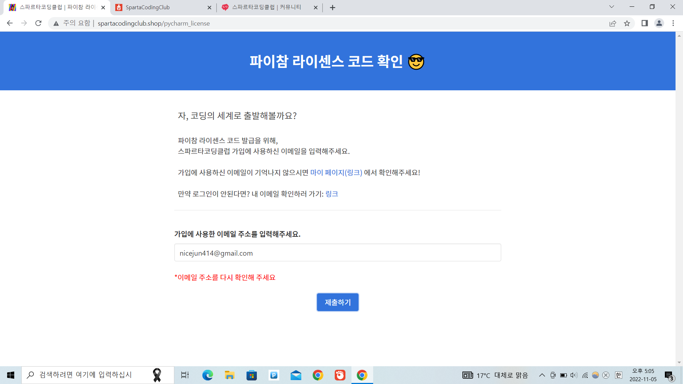Switch to the SpartaCodingClub tab
Viewport: 683px width, 384px height.
[164, 7]
